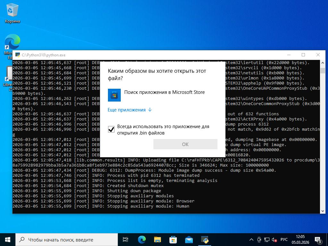Open the Mail app in the taskbar
328x246 pixels.
[x=189, y=239]
